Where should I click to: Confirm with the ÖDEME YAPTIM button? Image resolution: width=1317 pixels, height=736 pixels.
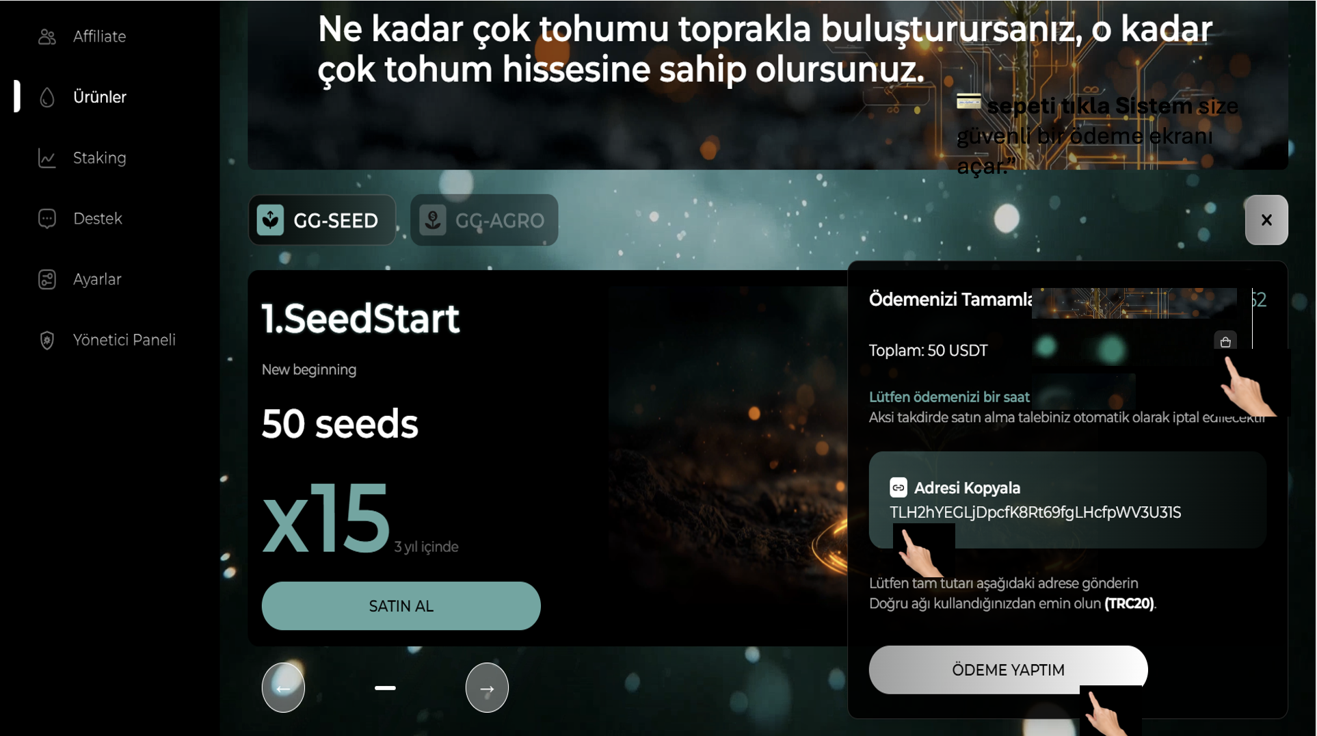1008,670
